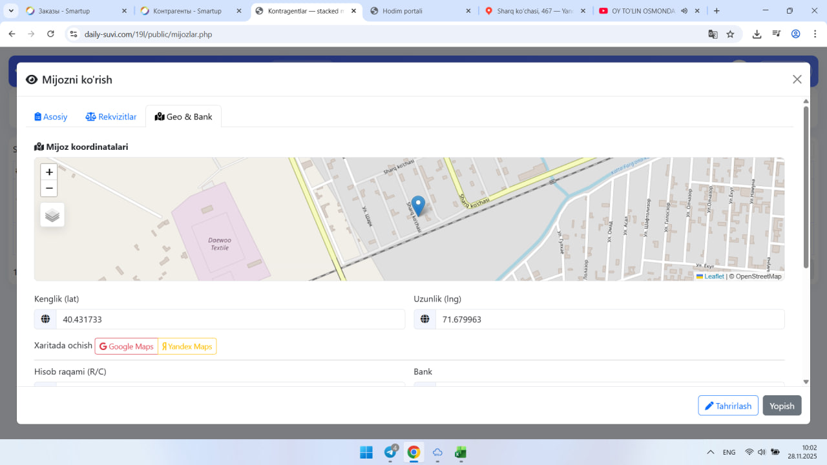Image resolution: width=827 pixels, height=465 pixels.
Task: Switch to the Asosiy tab
Action: coord(51,117)
